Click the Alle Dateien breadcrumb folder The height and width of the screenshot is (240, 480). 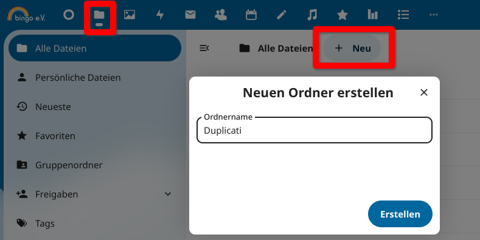pyautogui.click(x=276, y=49)
